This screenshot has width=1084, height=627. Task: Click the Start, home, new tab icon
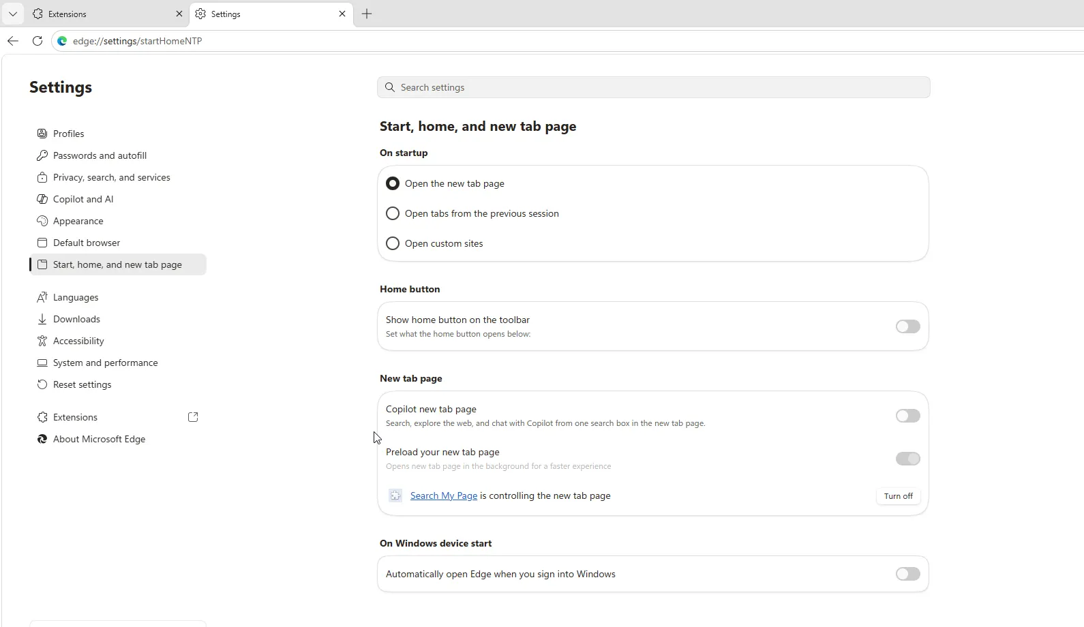42,264
